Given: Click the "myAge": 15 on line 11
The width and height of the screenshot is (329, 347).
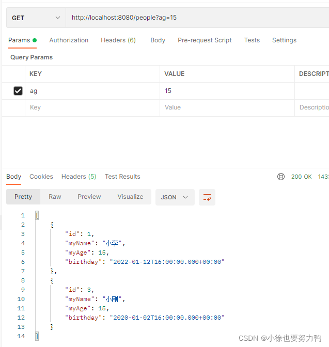Looking at the screenshot, I should 87,308.
